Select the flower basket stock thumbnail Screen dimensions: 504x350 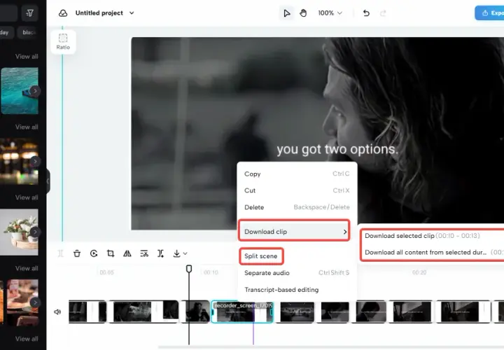click(20, 232)
